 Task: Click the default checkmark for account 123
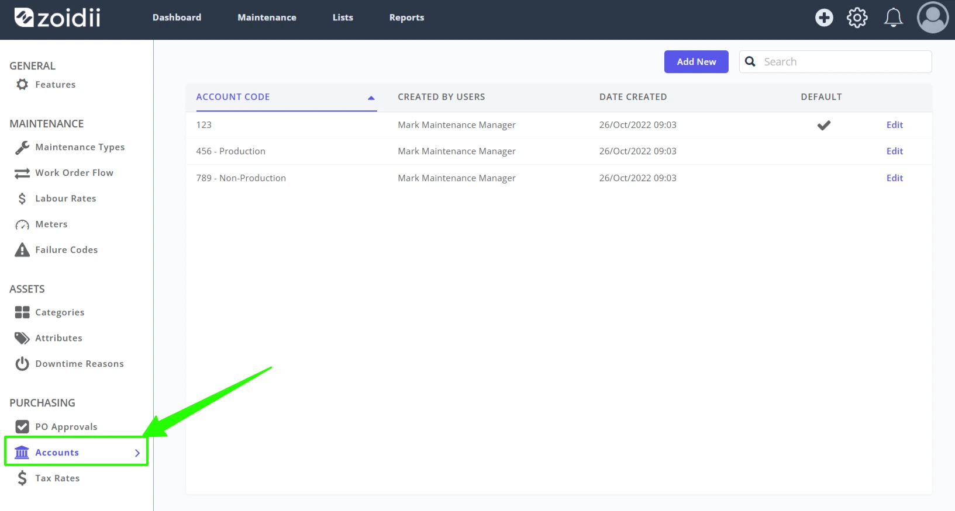tap(823, 125)
